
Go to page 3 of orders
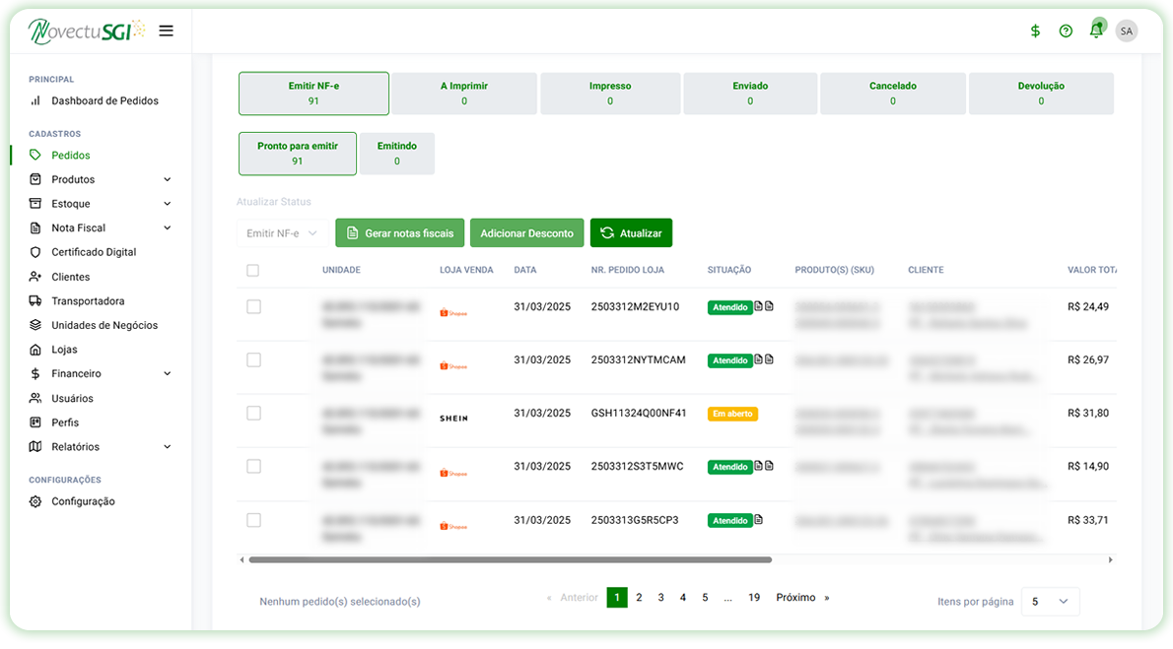click(660, 598)
